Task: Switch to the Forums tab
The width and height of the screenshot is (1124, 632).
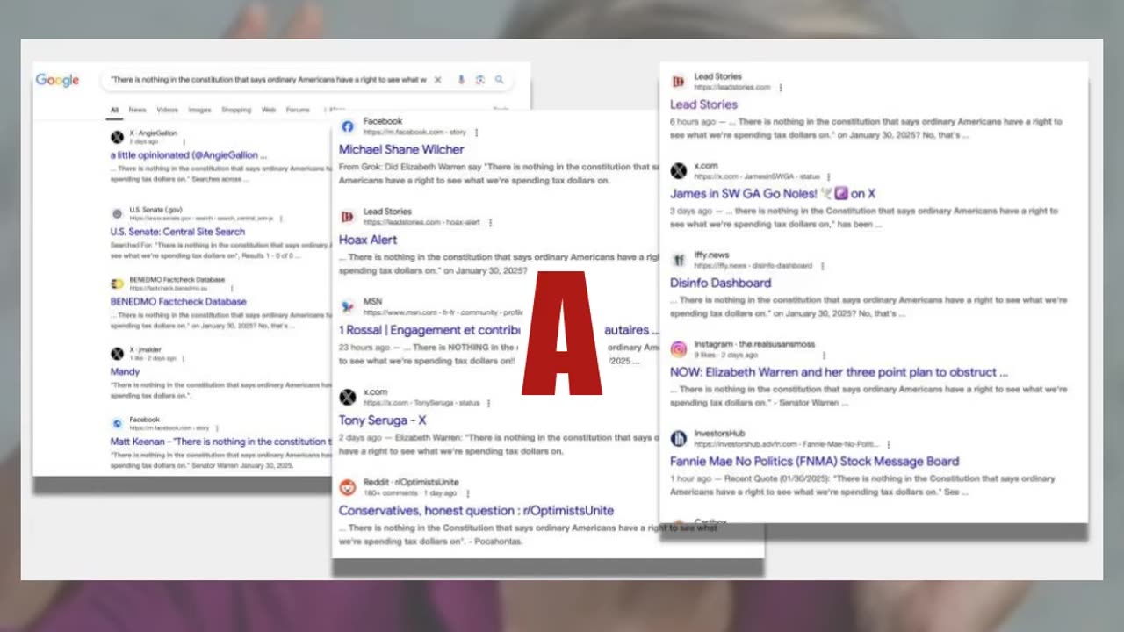Action: pyautogui.click(x=298, y=111)
